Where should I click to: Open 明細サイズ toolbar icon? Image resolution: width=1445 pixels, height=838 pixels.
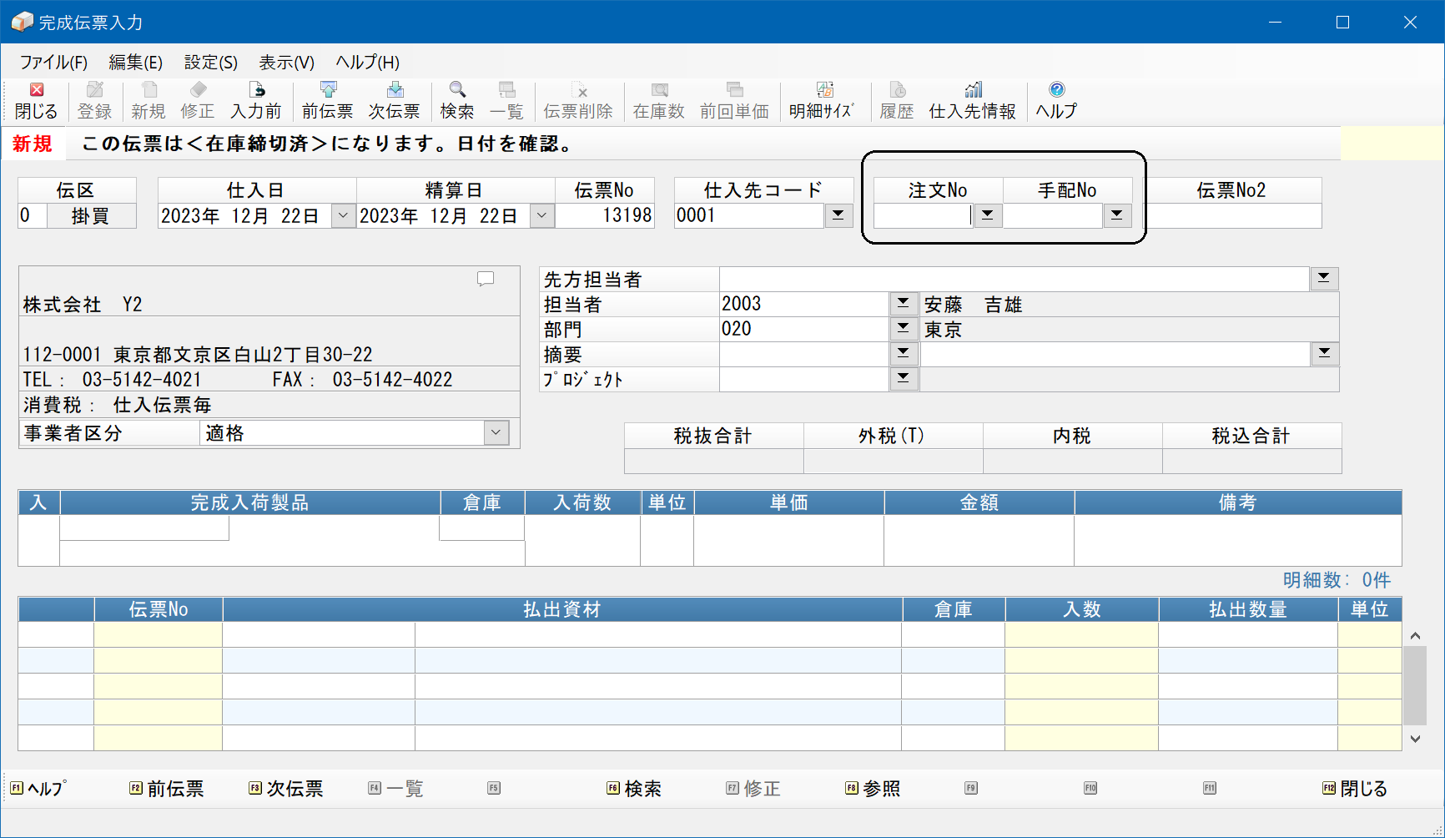[824, 90]
